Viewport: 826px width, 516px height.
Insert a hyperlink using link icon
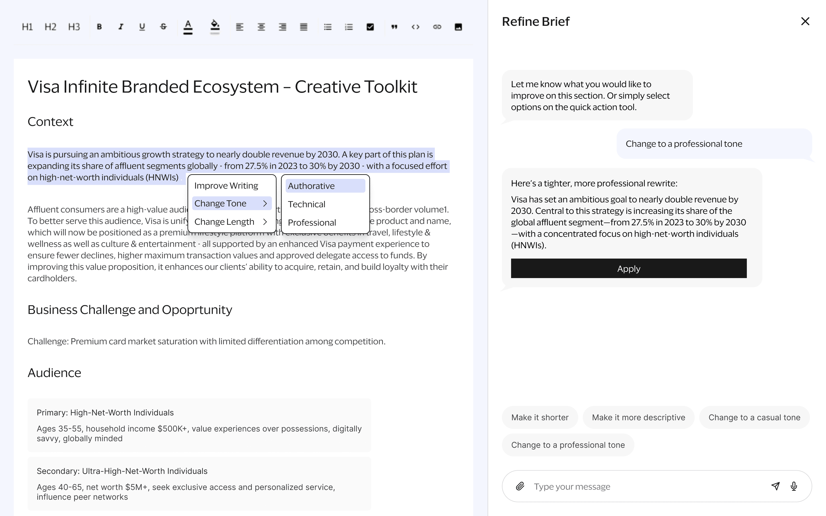(x=437, y=27)
